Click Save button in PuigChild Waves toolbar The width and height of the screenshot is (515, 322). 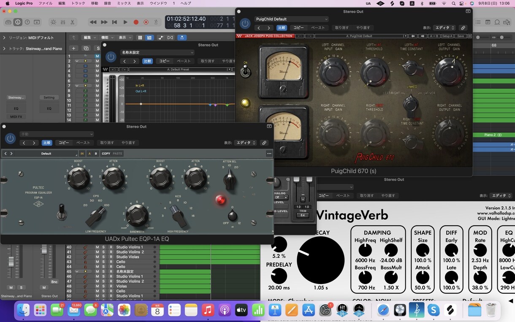point(461,36)
